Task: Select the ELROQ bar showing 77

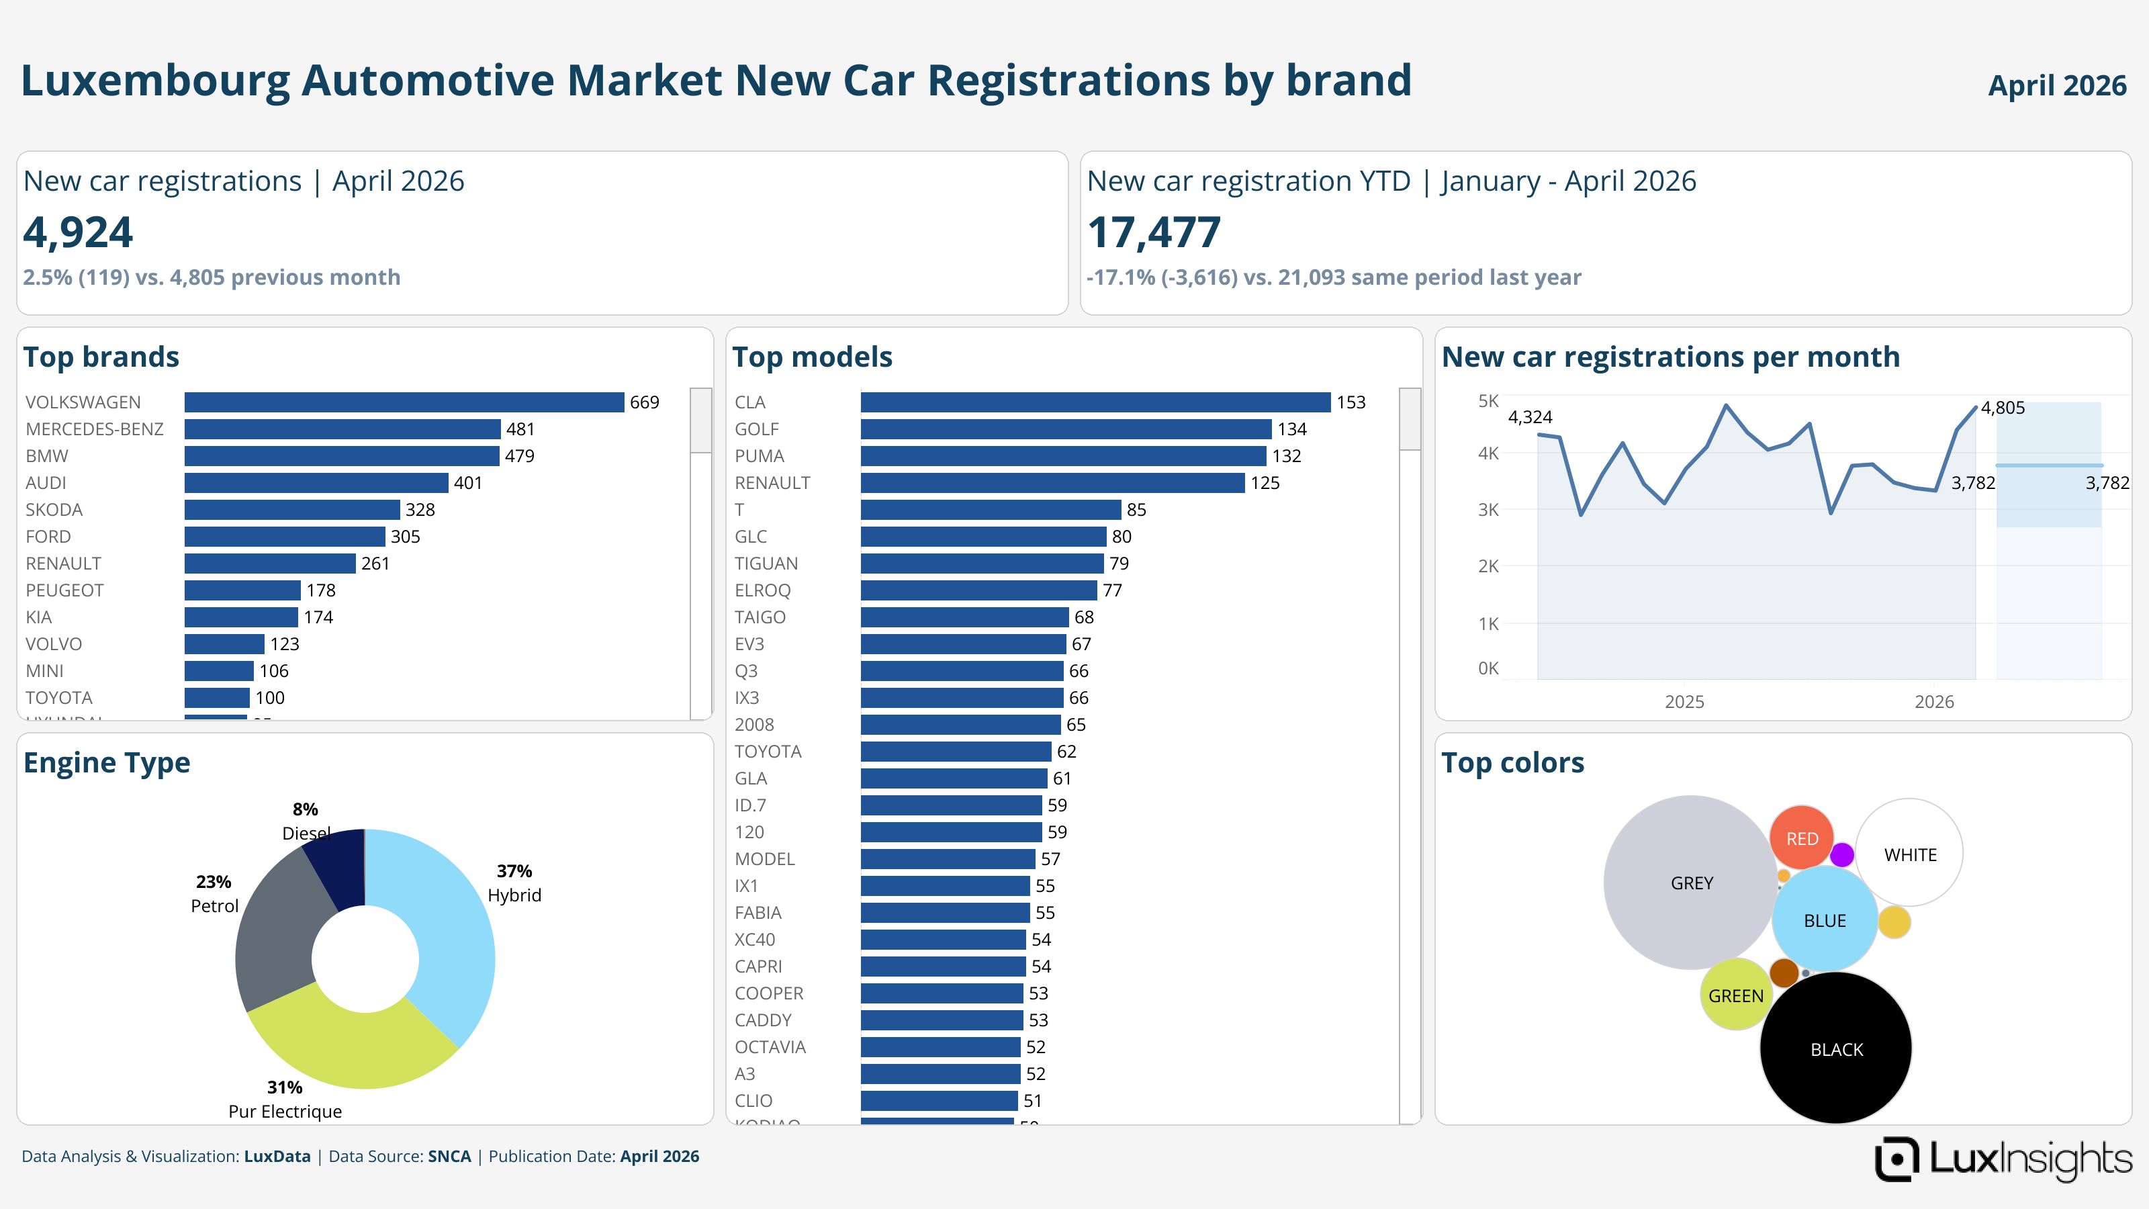Action: click(x=978, y=590)
